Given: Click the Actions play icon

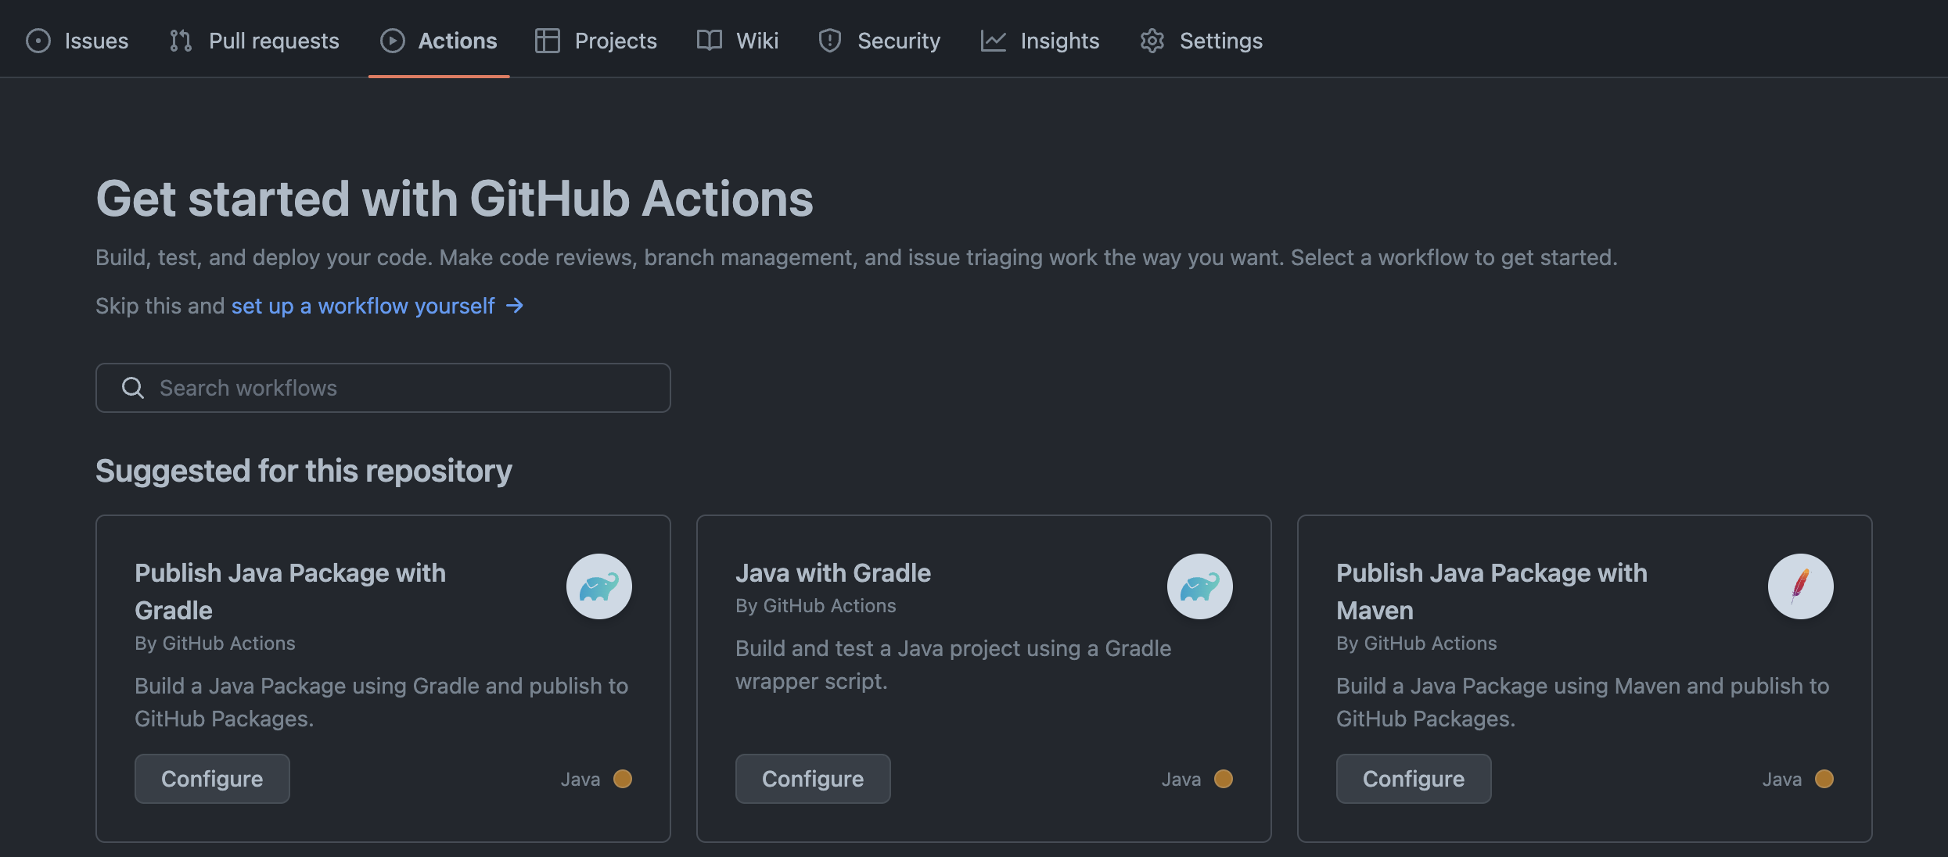Looking at the screenshot, I should pos(392,41).
